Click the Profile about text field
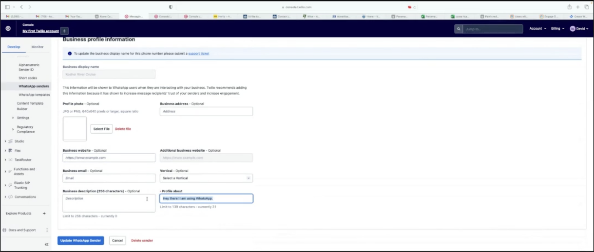This screenshot has height=252, width=594. click(x=206, y=198)
